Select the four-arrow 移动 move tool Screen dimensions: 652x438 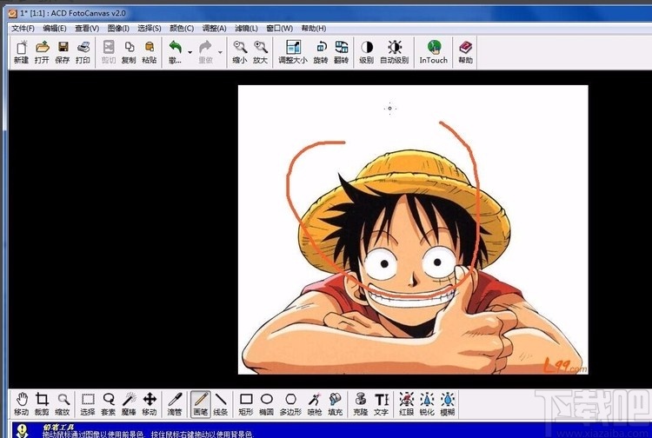coord(150,404)
